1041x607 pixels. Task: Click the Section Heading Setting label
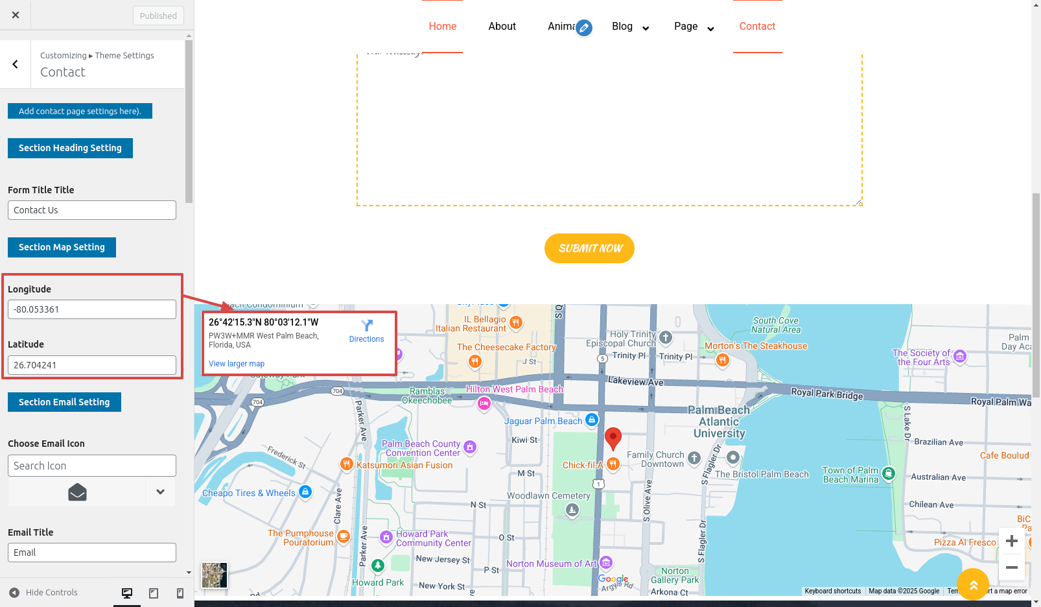coord(70,148)
